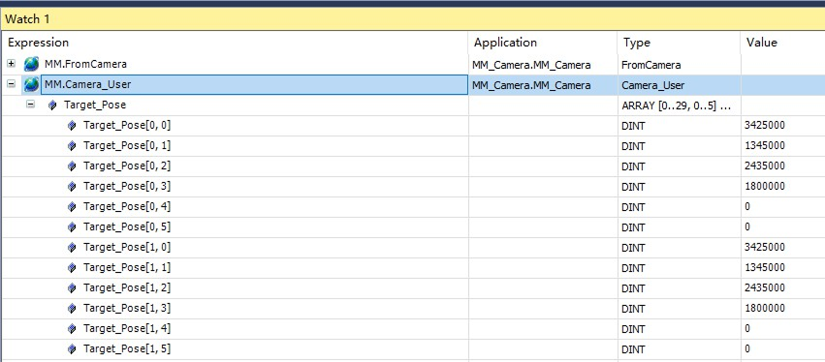
Task: Click the cube icon next to Target_Pose array
Action: [52, 105]
